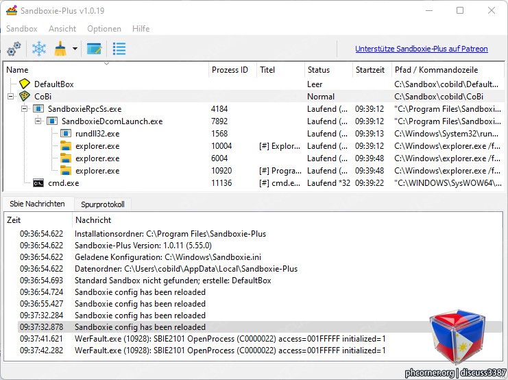Click the '[#] Explor...' title cell

280,145
